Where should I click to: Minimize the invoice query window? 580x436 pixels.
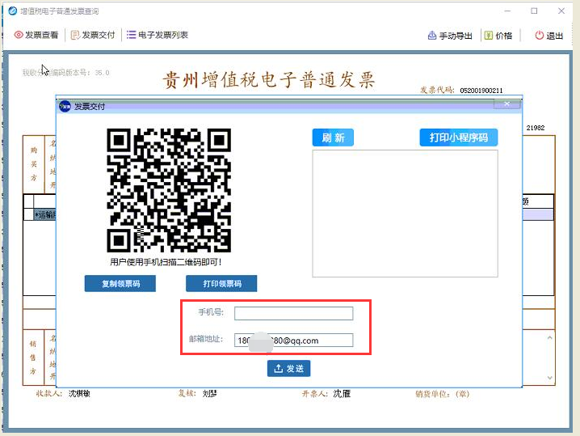[507, 11]
